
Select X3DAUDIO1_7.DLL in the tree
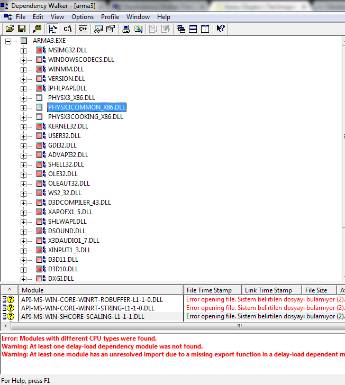tap(74, 241)
